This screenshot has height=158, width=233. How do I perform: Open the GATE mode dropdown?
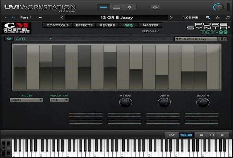(x=34, y=39)
